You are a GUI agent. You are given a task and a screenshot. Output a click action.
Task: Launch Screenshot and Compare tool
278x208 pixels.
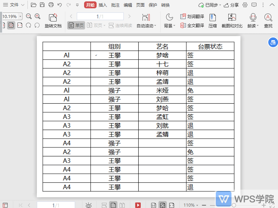[232, 21]
